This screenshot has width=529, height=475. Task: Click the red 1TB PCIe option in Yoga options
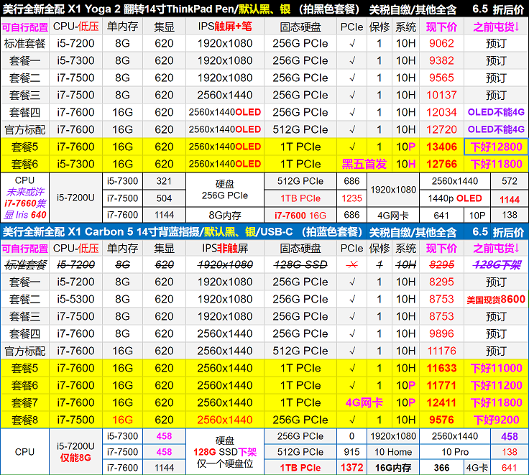point(300,198)
